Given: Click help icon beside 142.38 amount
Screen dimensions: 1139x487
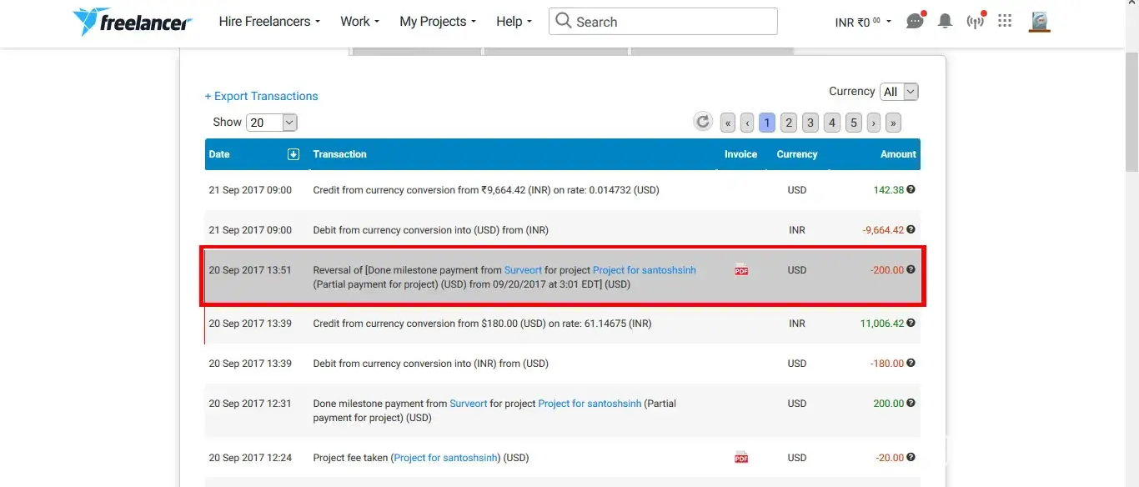Looking at the screenshot, I should pos(911,190).
